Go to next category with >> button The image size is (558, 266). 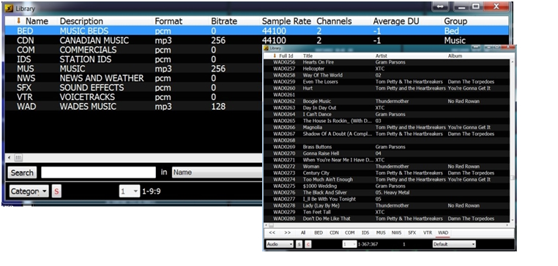click(288, 233)
